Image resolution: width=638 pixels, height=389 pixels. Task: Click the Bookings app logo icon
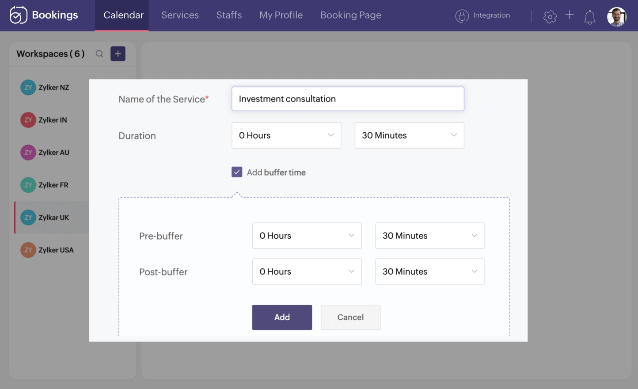(x=18, y=15)
